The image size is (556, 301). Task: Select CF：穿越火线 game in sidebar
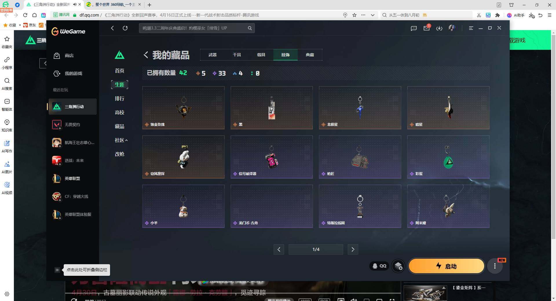tap(72, 196)
